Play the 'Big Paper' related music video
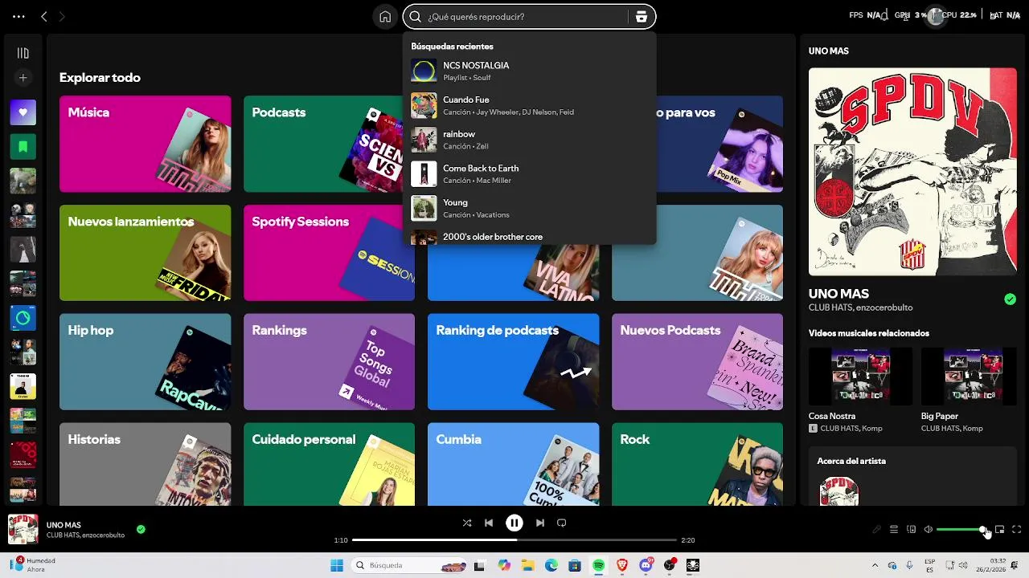 coord(969,376)
